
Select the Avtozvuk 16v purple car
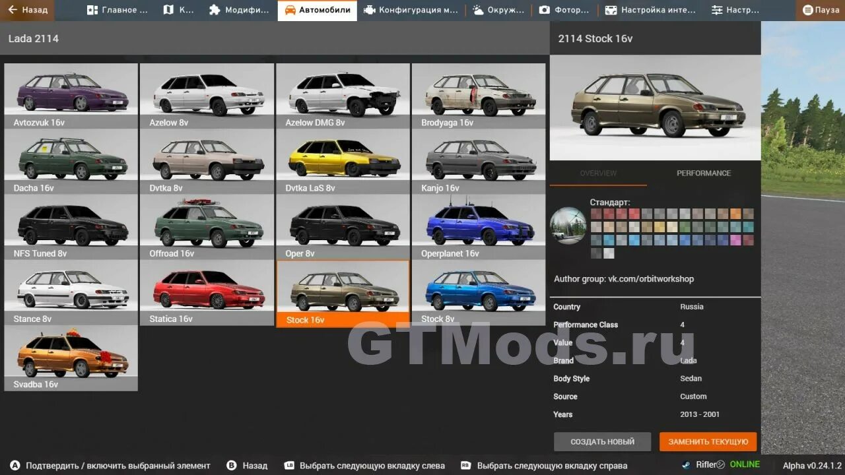tap(71, 96)
